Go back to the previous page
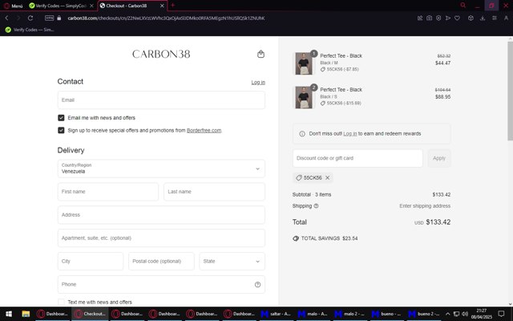This screenshot has height=321, width=513. 7,18
